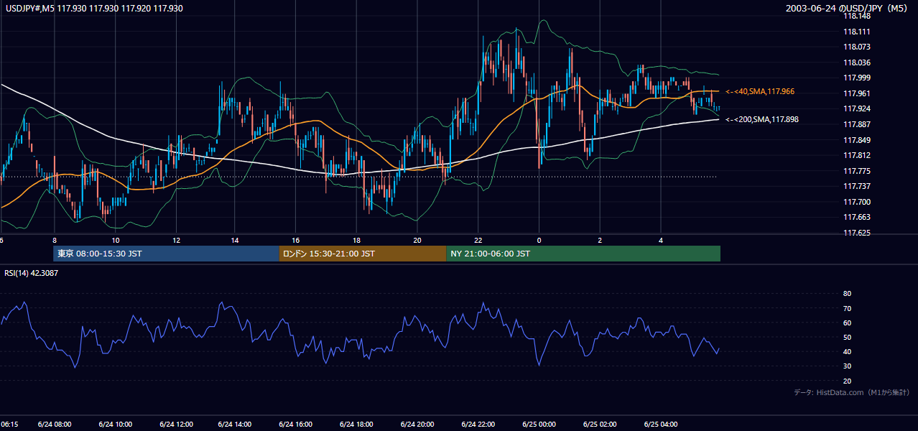Select the NY 21:00-06:00 JST session bar

point(583,254)
